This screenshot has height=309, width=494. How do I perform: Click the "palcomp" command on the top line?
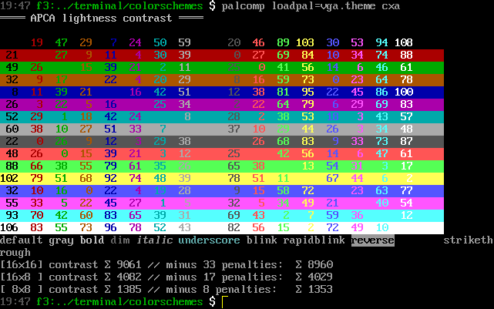pos(243,6)
